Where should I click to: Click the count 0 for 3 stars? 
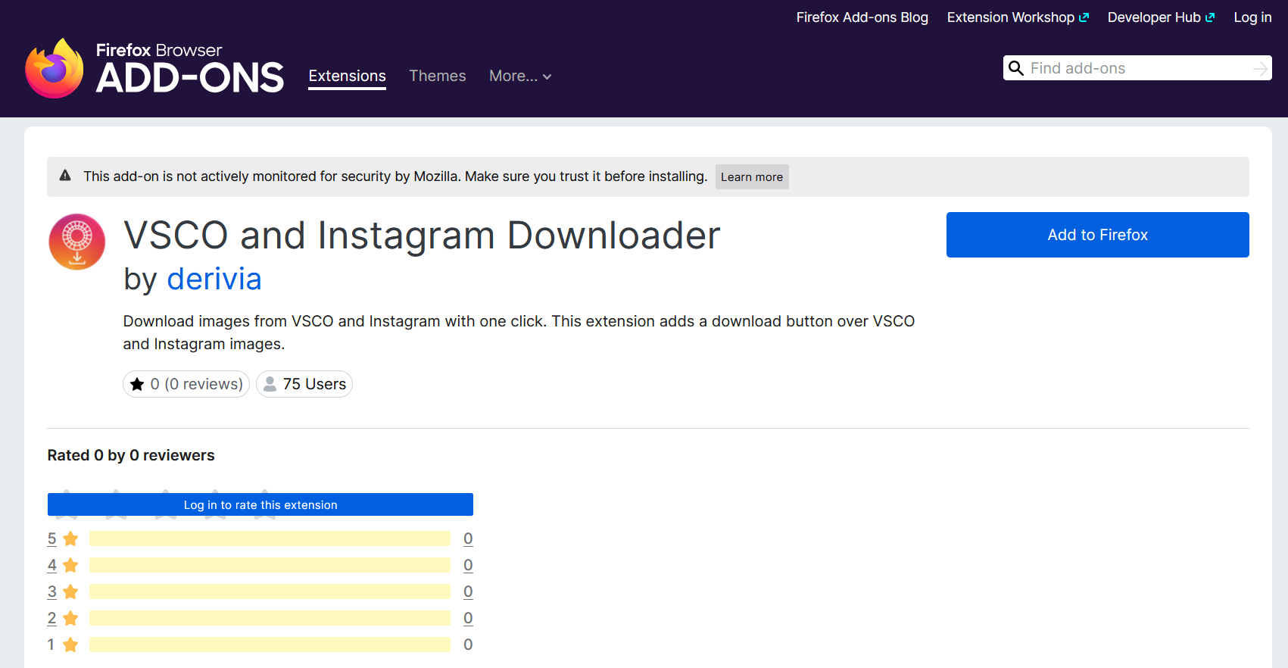pyautogui.click(x=468, y=592)
